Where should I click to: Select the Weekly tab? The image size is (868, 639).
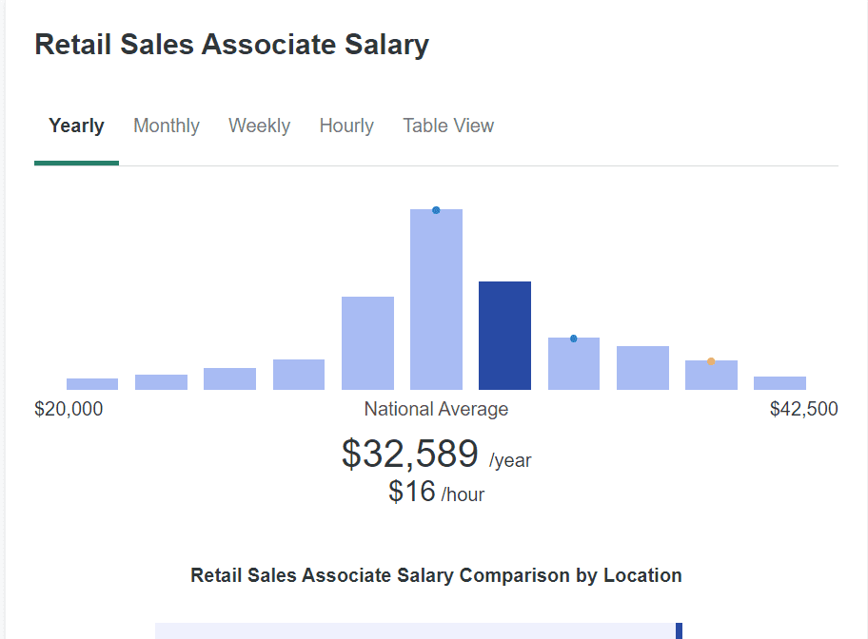(x=259, y=126)
